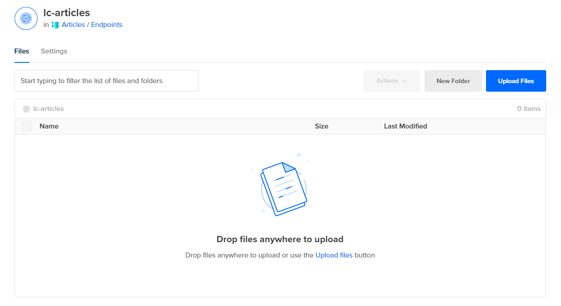Toggle the select-all files checkbox
Screen dimensions: 561x306
27,126
